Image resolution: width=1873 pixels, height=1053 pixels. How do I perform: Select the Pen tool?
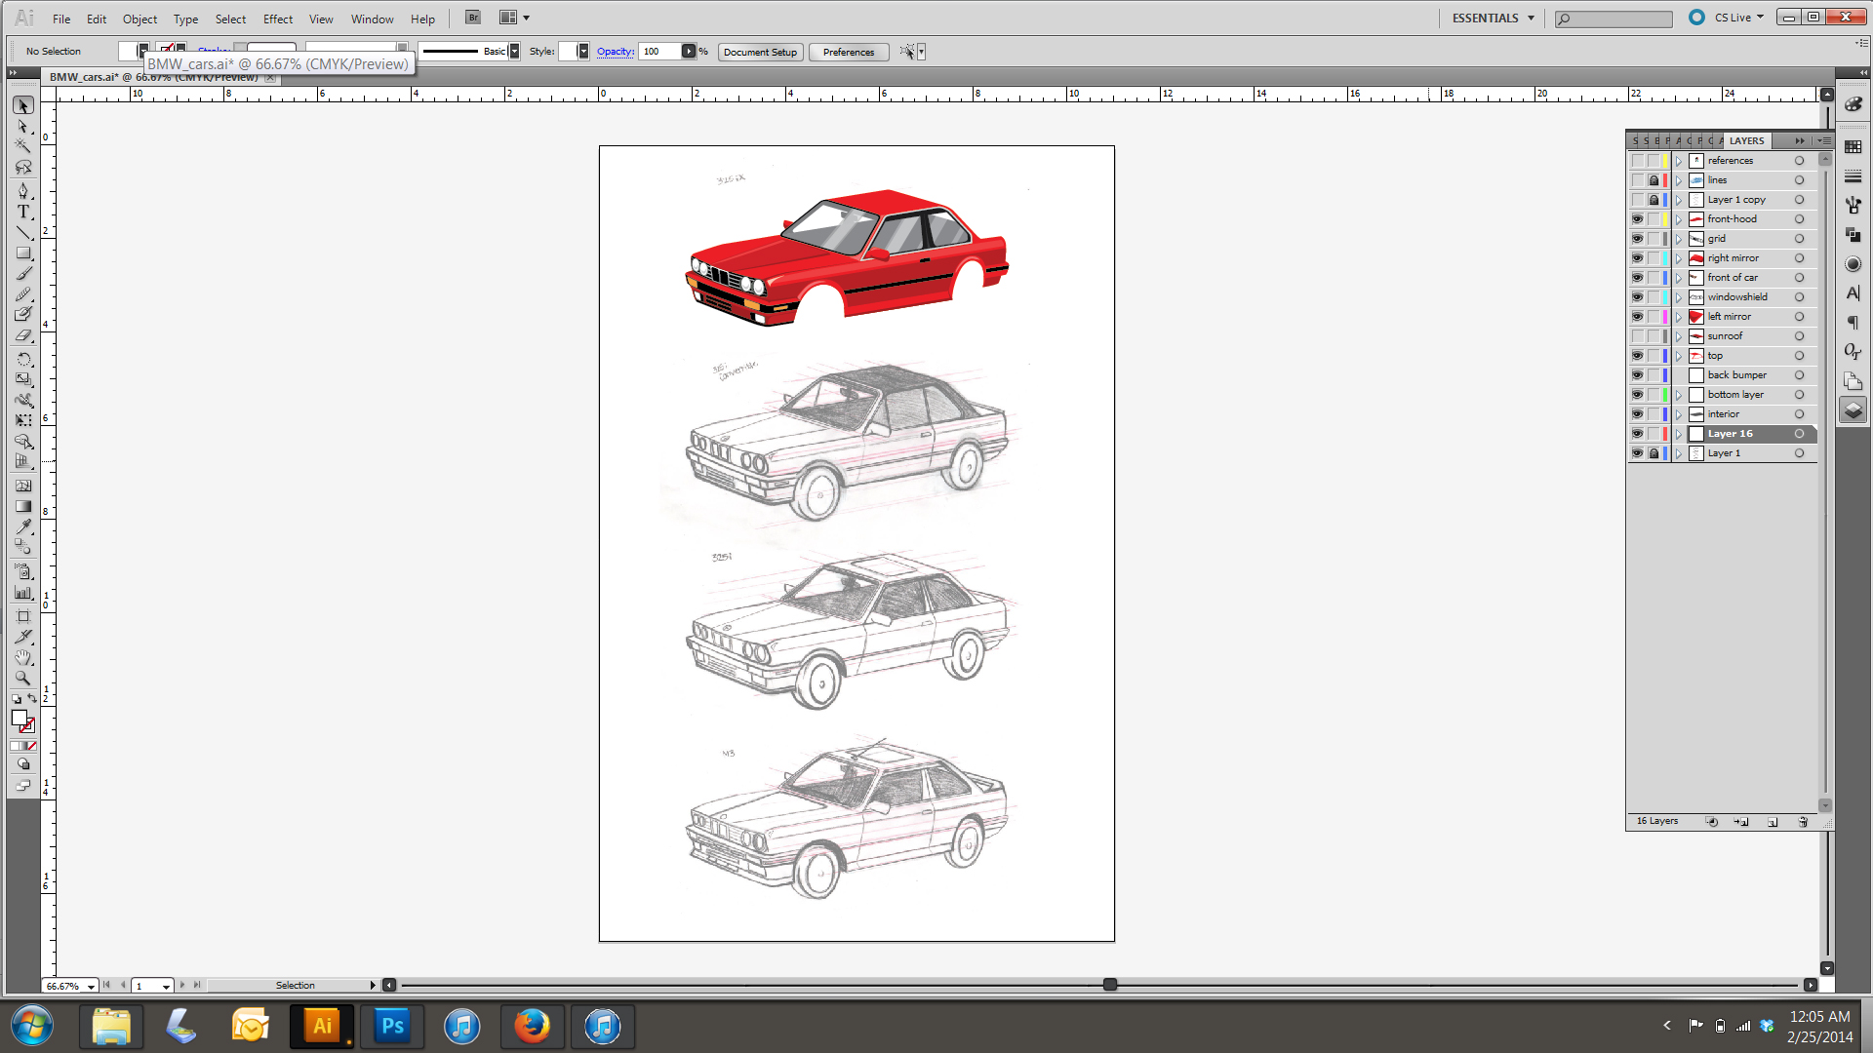coord(23,191)
